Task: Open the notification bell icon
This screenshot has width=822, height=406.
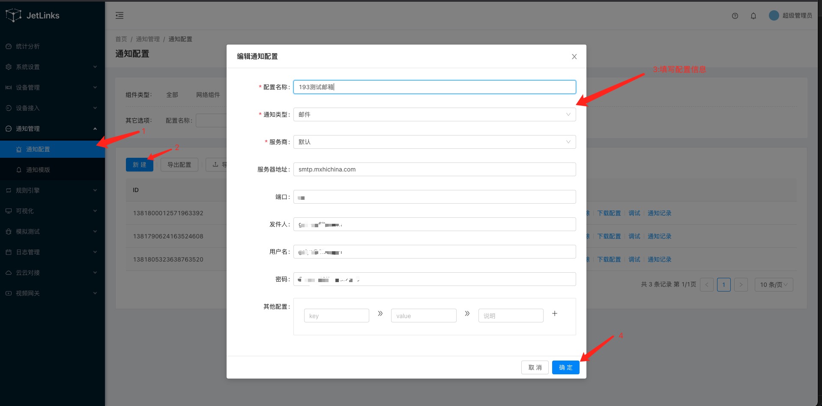Action: [753, 15]
